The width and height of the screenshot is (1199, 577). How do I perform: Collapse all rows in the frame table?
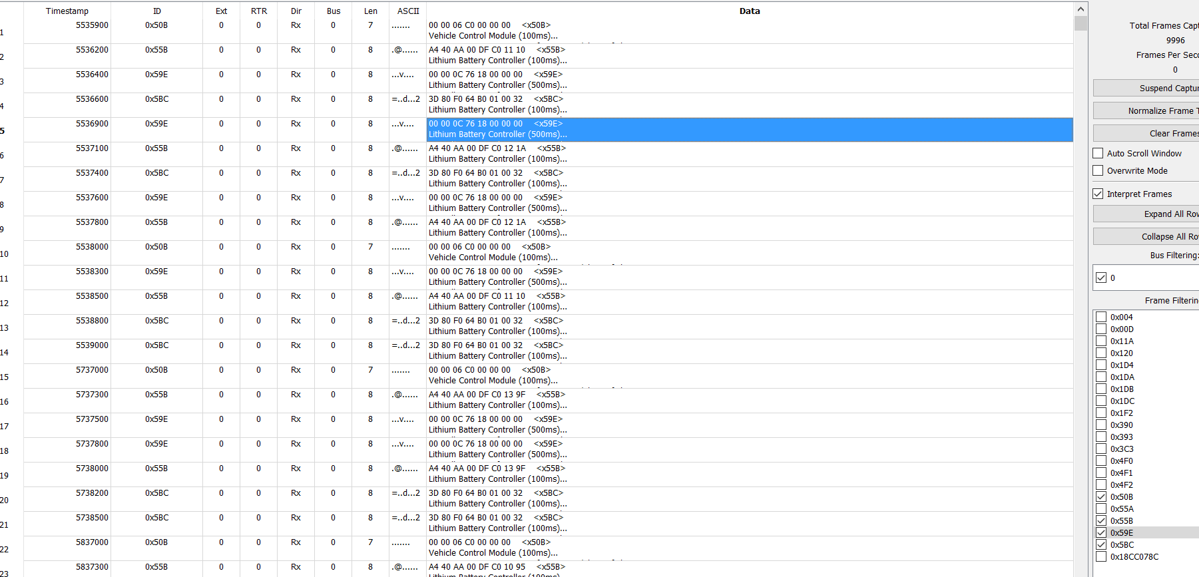coord(1146,237)
